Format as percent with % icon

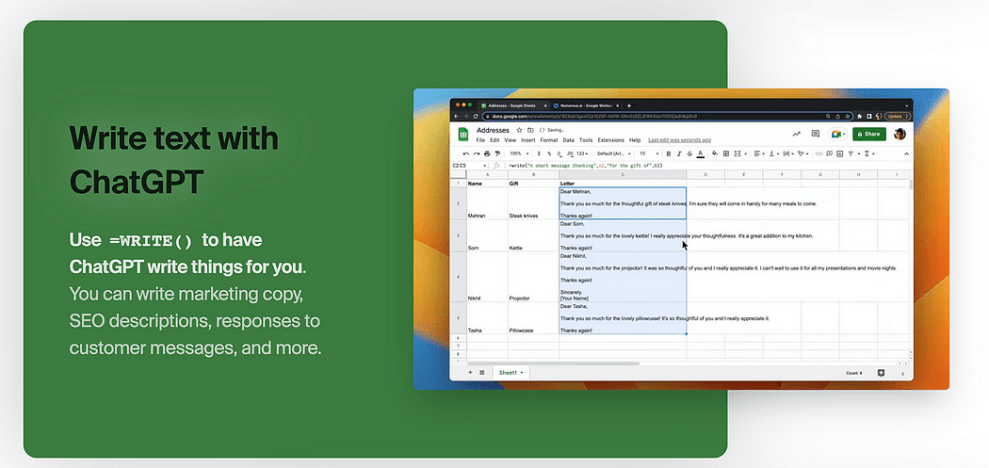click(549, 153)
